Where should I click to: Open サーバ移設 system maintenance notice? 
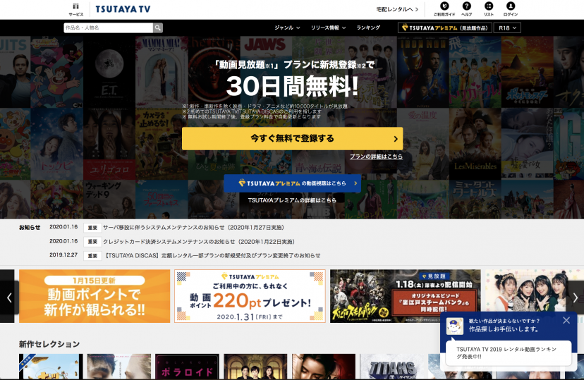[x=193, y=228]
